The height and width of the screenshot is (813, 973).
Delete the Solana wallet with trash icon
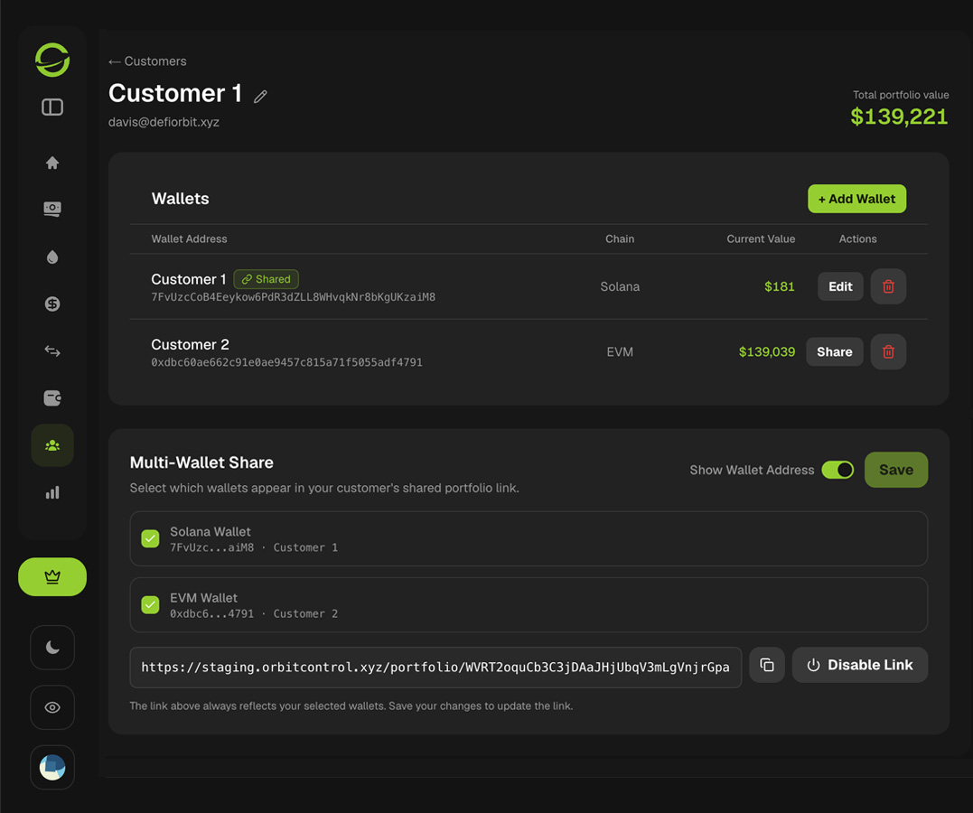[888, 286]
